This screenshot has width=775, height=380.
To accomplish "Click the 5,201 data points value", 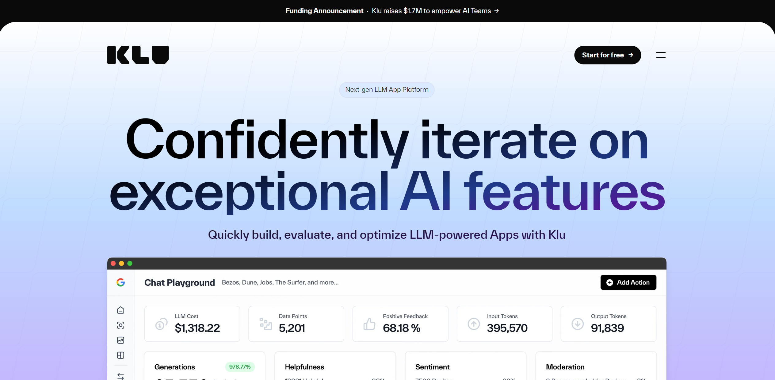I will coord(292,328).
